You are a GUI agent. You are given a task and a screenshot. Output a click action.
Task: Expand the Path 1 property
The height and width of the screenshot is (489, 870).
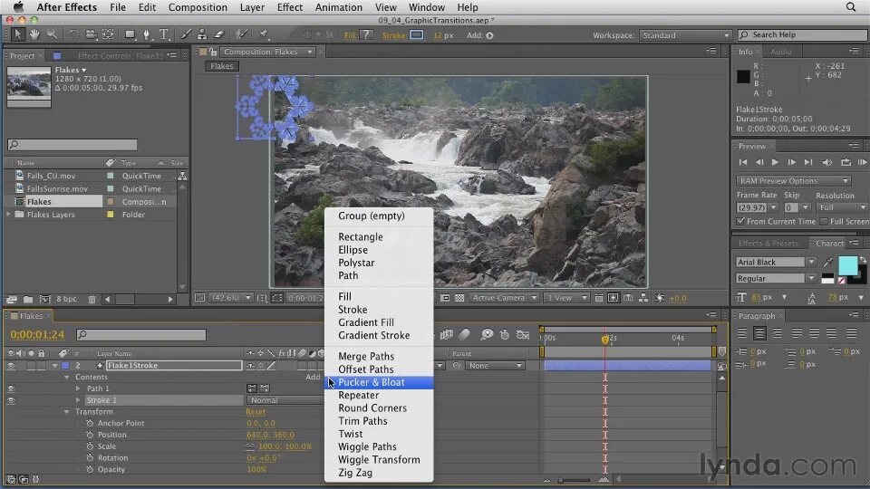coord(78,388)
